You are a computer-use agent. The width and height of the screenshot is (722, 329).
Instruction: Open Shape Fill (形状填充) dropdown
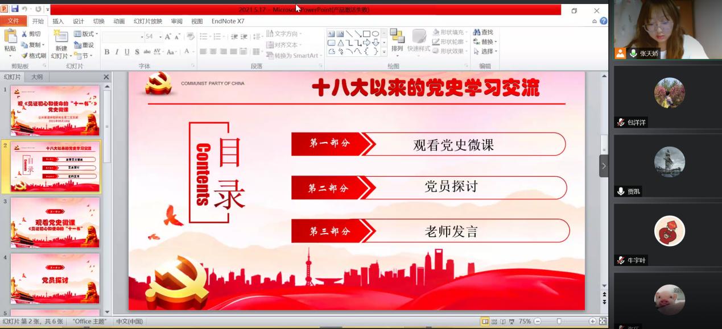pyautogui.click(x=451, y=32)
